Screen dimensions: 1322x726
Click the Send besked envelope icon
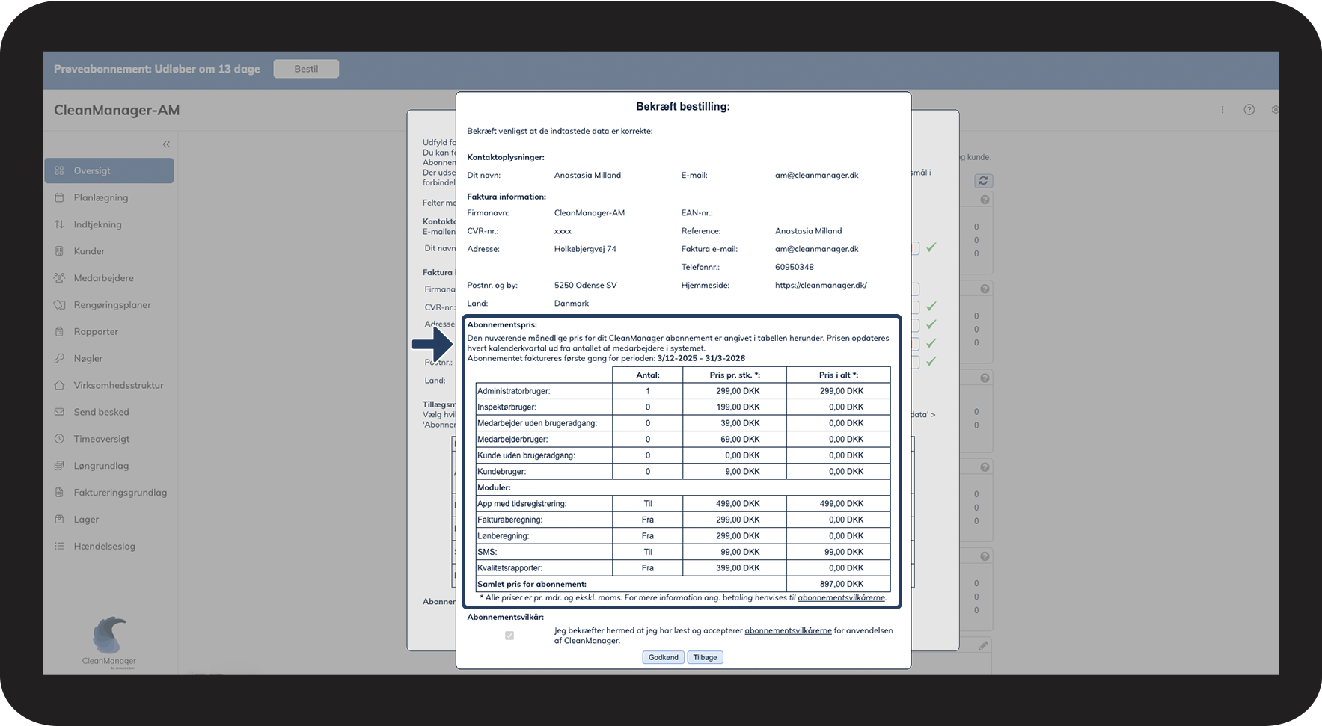[60, 412]
